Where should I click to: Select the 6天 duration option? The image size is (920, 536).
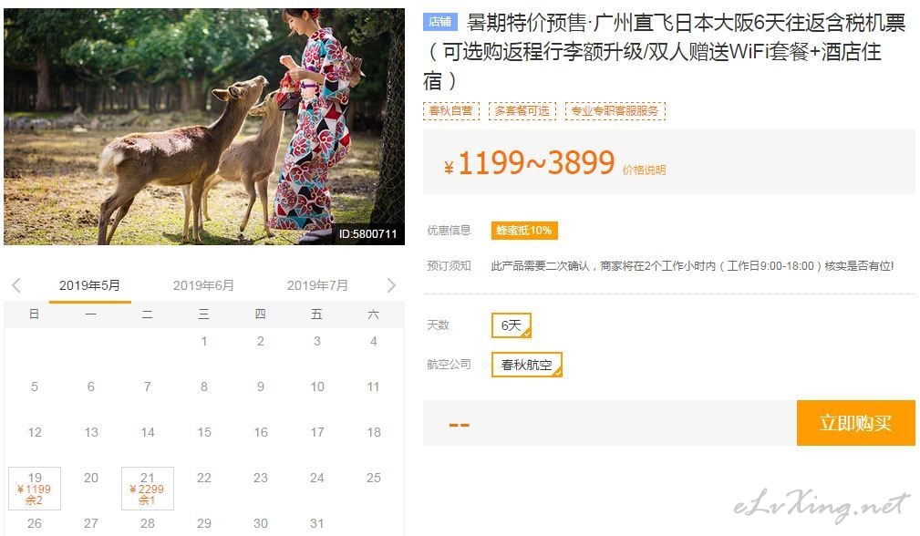coord(511,325)
